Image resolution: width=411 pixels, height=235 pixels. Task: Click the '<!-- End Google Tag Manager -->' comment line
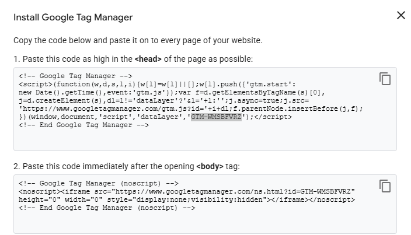(84, 125)
